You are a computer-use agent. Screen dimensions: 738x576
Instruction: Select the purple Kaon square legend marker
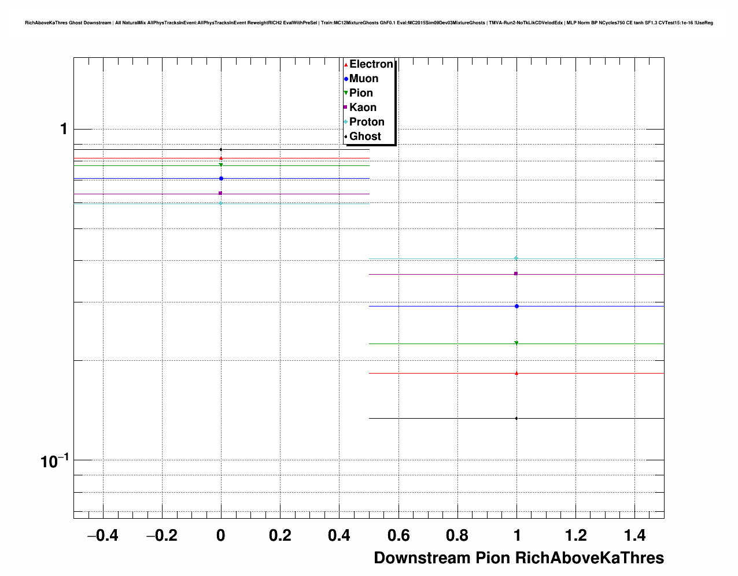346,108
